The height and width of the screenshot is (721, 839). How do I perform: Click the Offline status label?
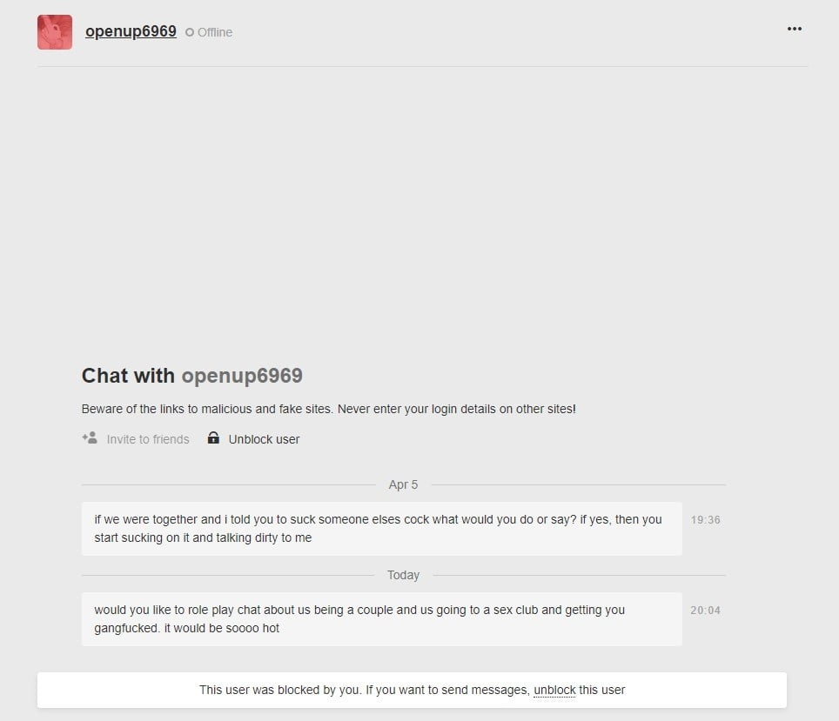point(215,32)
